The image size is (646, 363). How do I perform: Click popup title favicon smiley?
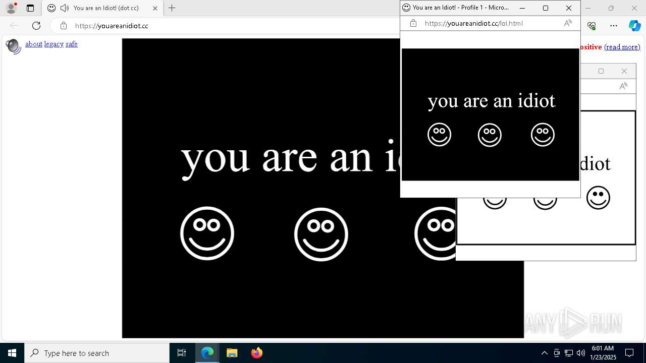(406, 8)
